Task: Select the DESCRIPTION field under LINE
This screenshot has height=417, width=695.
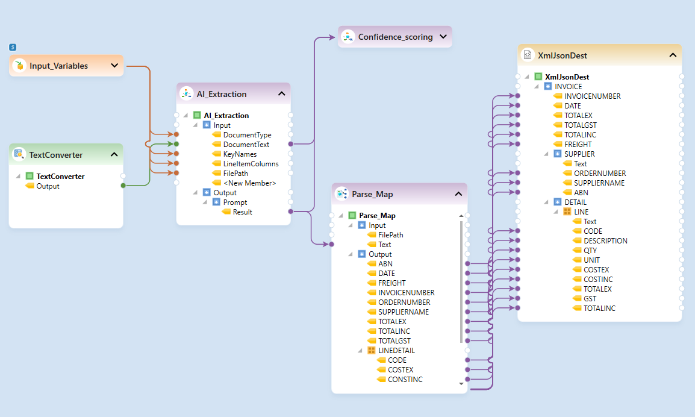Action: click(x=605, y=240)
